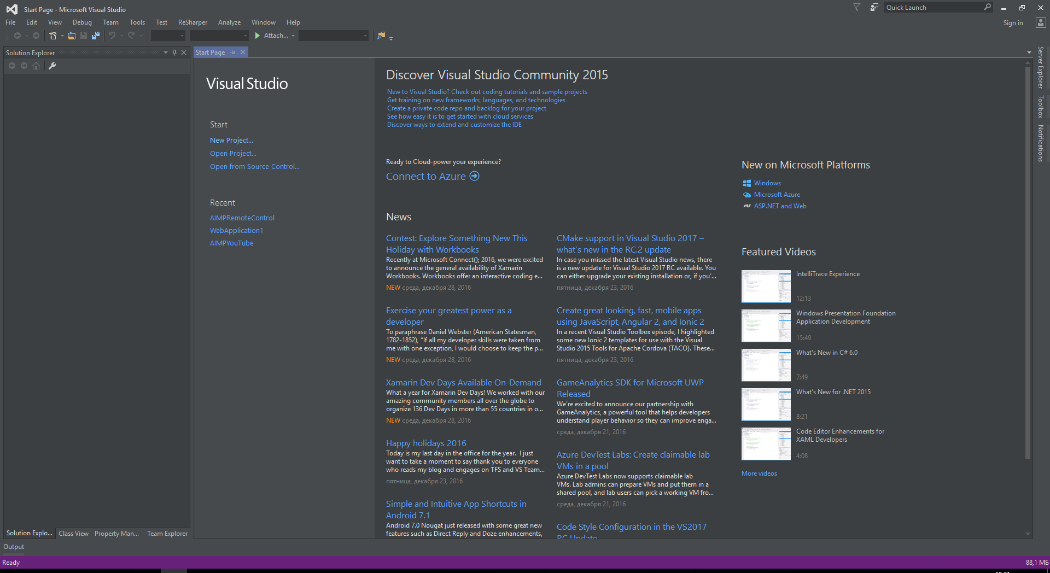Screen dimensions: 1050x573
Task: Click the account settings avatar icon
Action: (1041, 22)
